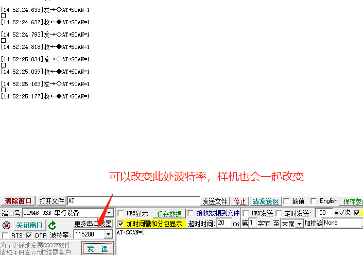Click log line 14:52:25.177 收 AT+SCAN=1
Screen dimensions: 363x255
pyautogui.click(x=45, y=96)
